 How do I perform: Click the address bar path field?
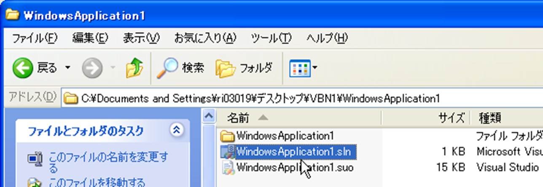click(x=295, y=99)
